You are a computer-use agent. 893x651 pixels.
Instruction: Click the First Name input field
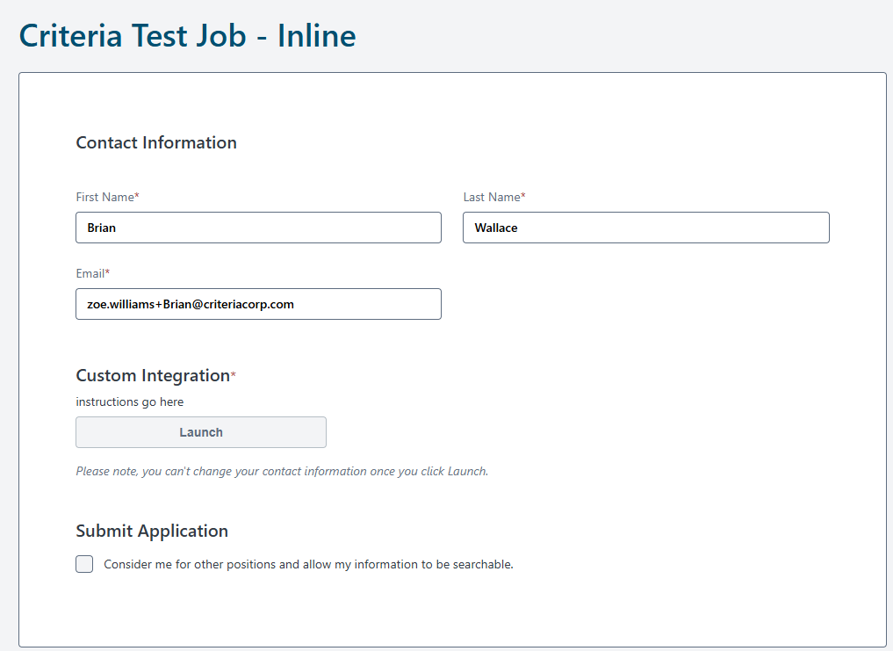click(x=258, y=228)
